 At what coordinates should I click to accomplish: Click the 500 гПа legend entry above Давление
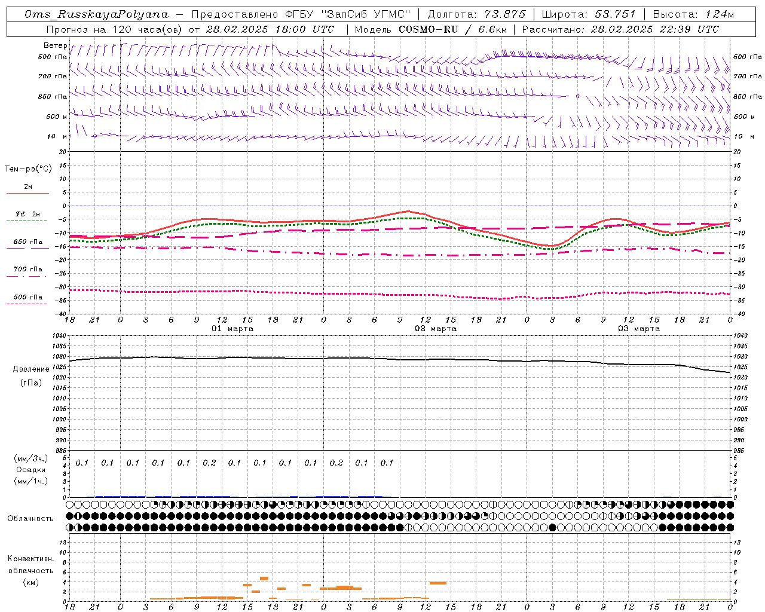click(x=28, y=299)
